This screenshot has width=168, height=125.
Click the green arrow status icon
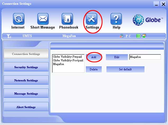click(x=138, y=36)
